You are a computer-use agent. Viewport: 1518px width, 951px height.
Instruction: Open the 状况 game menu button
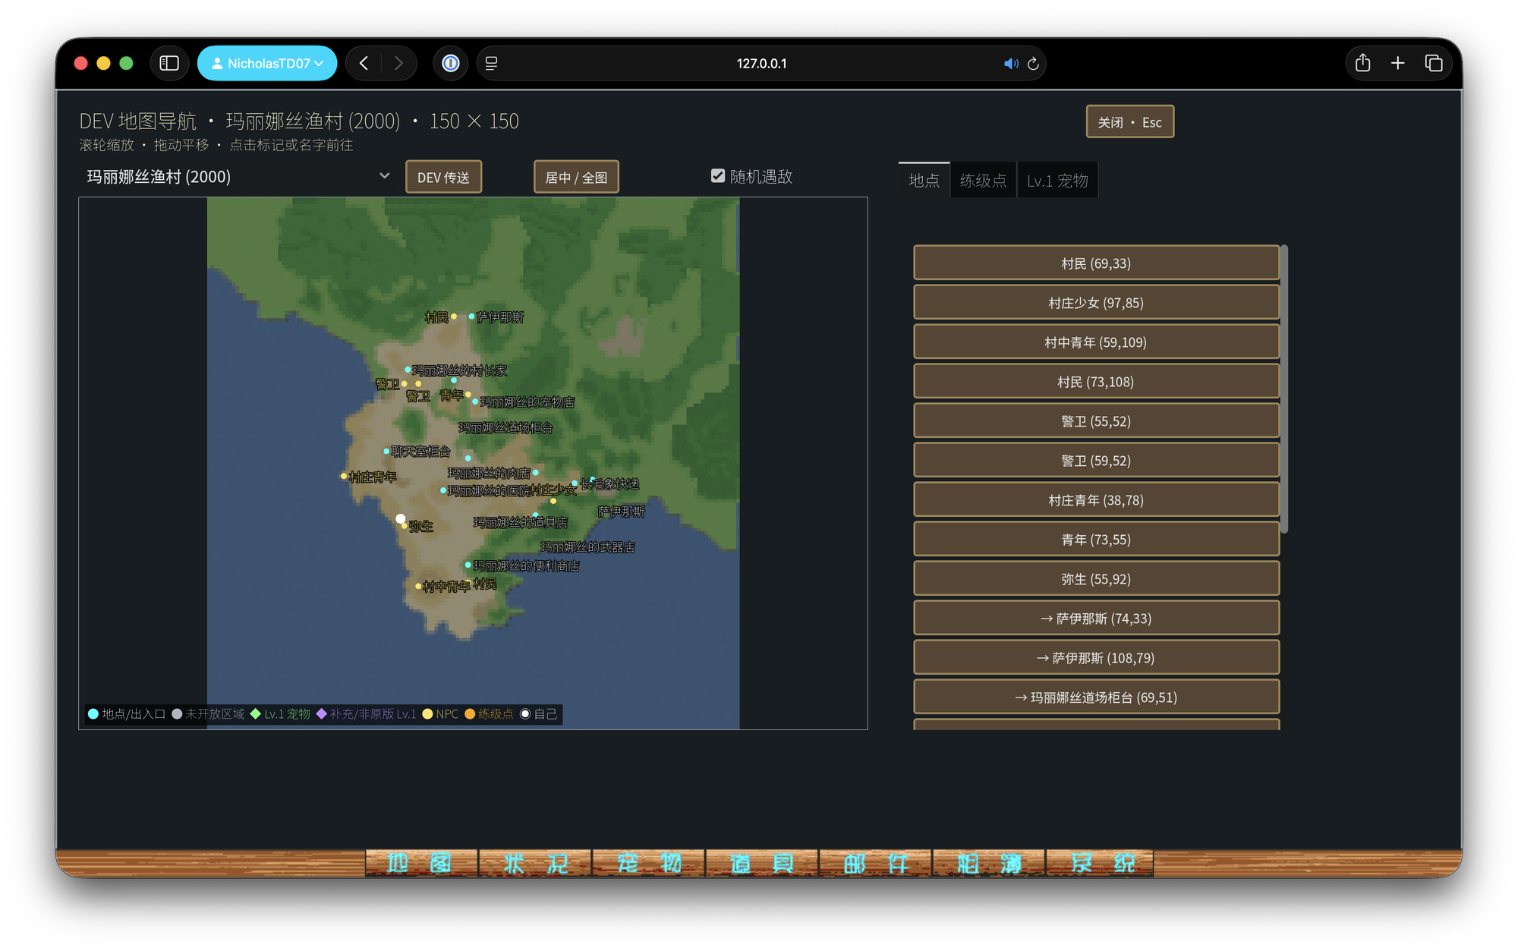click(534, 863)
